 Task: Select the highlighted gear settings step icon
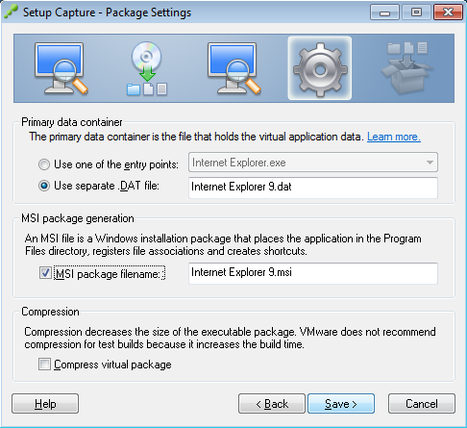(320, 68)
